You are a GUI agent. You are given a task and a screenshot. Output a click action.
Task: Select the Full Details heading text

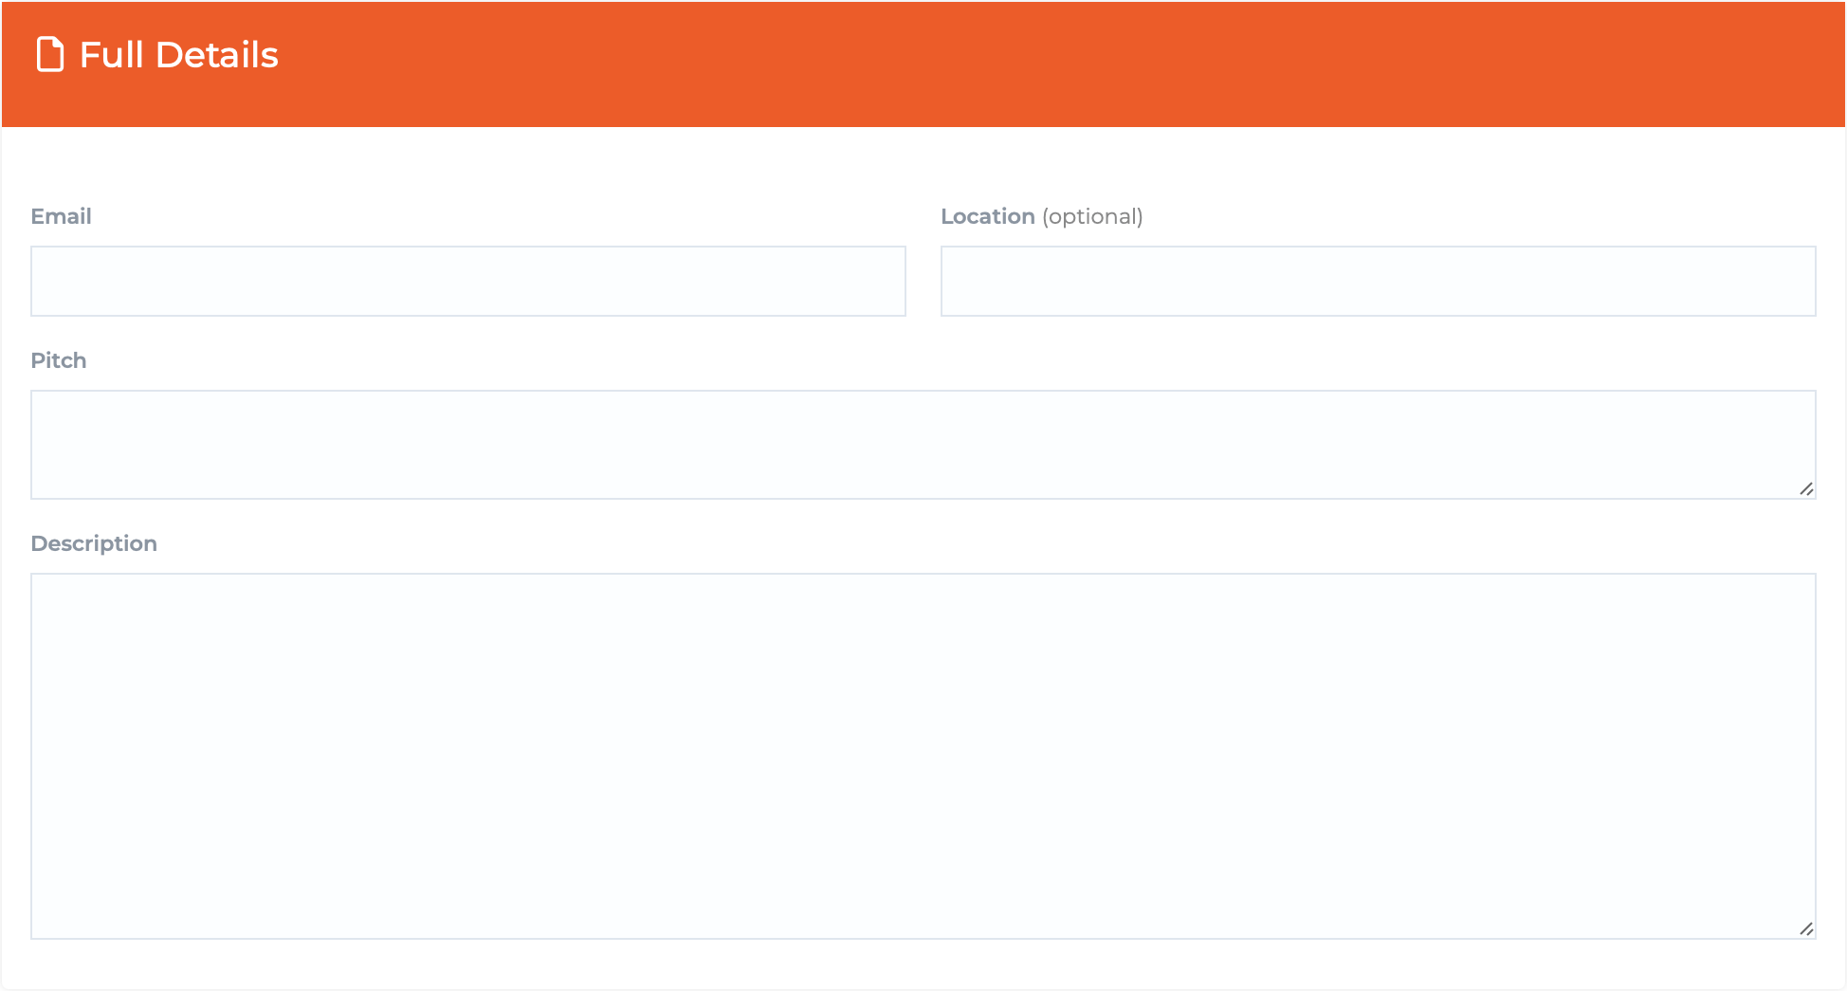coord(179,55)
